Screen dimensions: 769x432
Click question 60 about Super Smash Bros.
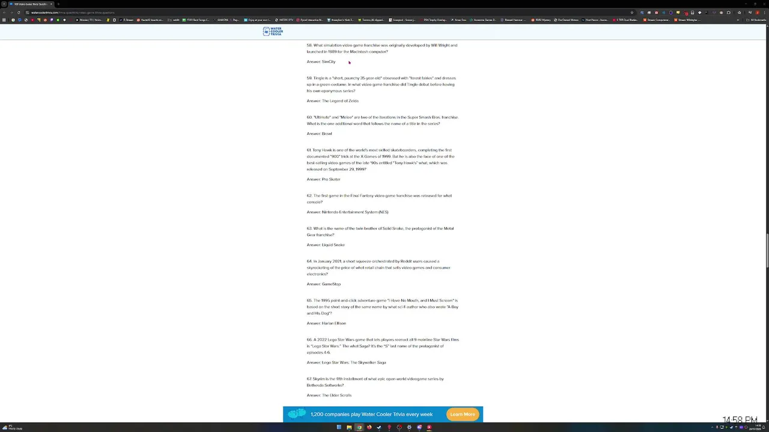(382, 121)
